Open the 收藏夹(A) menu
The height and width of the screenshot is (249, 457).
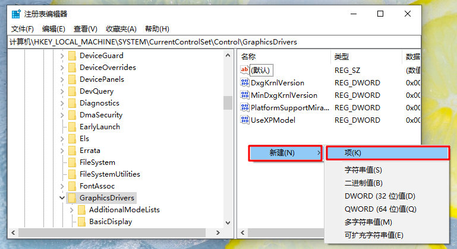pos(121,29)
